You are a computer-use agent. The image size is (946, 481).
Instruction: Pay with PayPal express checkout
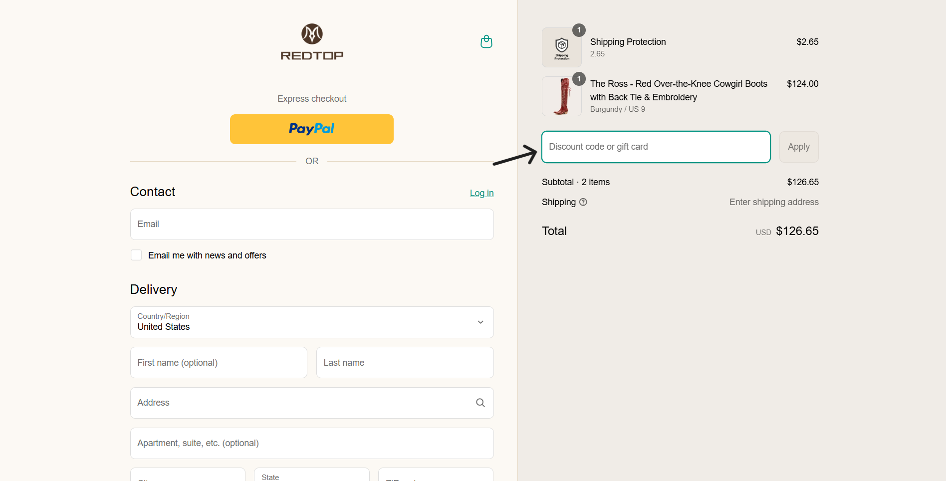(x=312, y=129)
